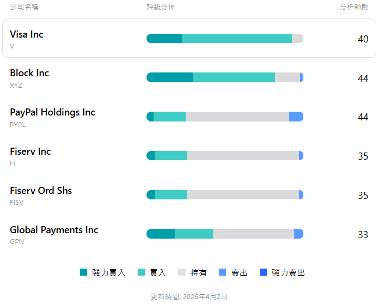
Task: Open the Fiserv Ord Shs entry
Action: coord(41,191)
